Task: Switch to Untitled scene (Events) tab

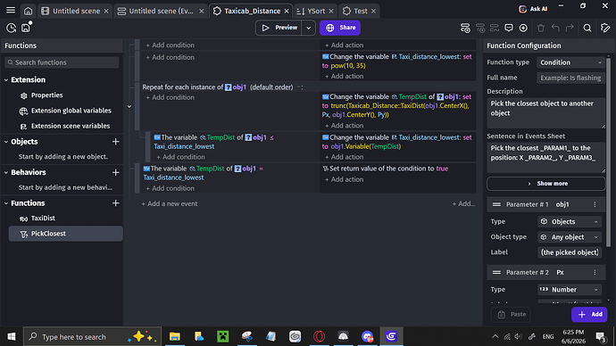Action: pos(161,11)
